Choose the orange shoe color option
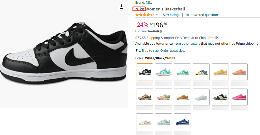Image resolution: width=260 pixels, height=135 pixels. coord(239,72)
